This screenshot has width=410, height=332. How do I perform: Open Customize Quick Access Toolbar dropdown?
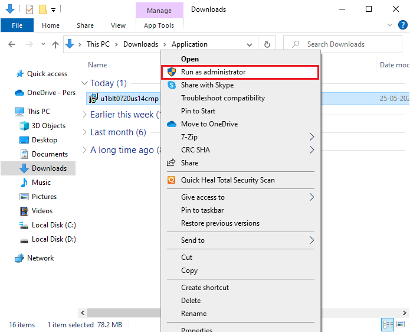pyautogui.click(x=53, y=10)
